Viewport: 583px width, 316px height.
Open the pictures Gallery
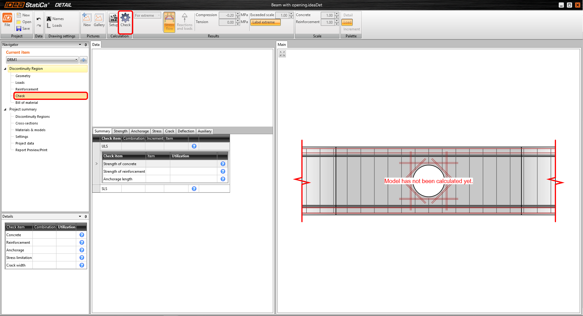pos(99,19)
